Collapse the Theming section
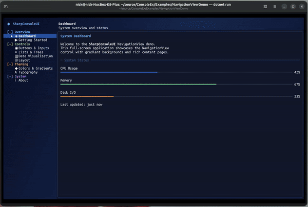 10,64
